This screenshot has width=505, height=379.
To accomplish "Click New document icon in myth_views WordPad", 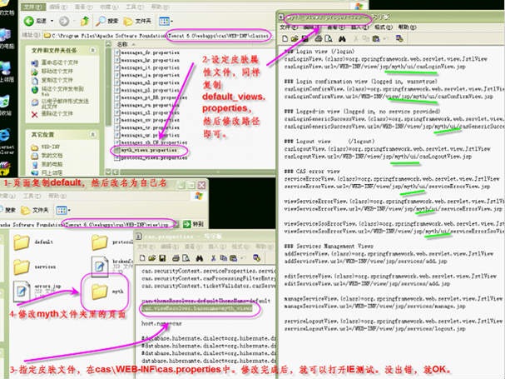I will (285, 38).
